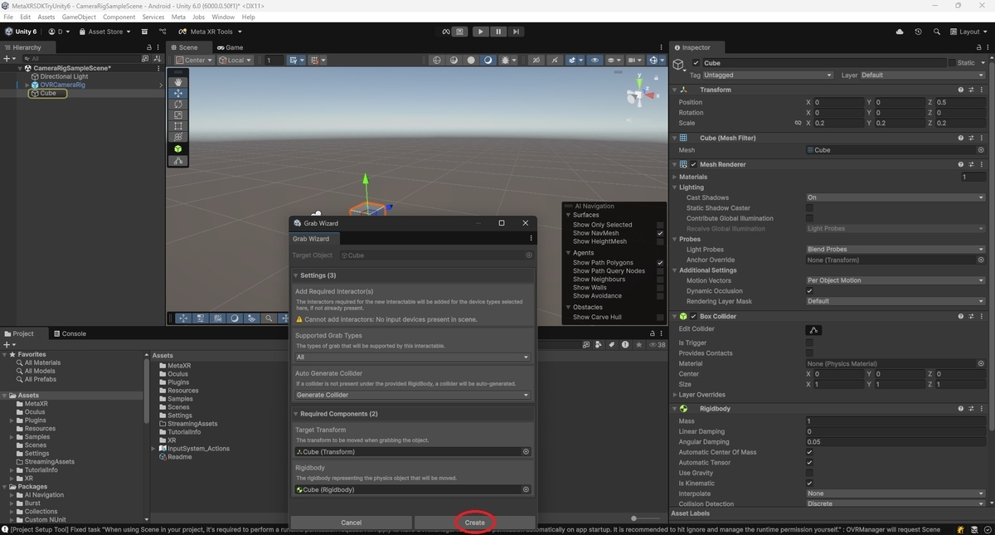This screenshot has width=995, height=535.
Task: Open Meta XR Tools dropdown
Action: pyautogui.click(x=211, y=32)
